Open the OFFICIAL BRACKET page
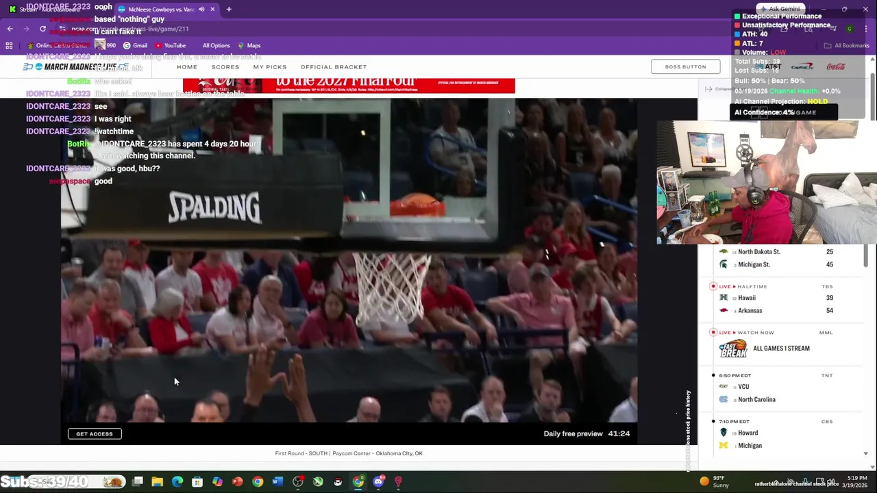This screenshot has width=877, height=493. (334, 66)
